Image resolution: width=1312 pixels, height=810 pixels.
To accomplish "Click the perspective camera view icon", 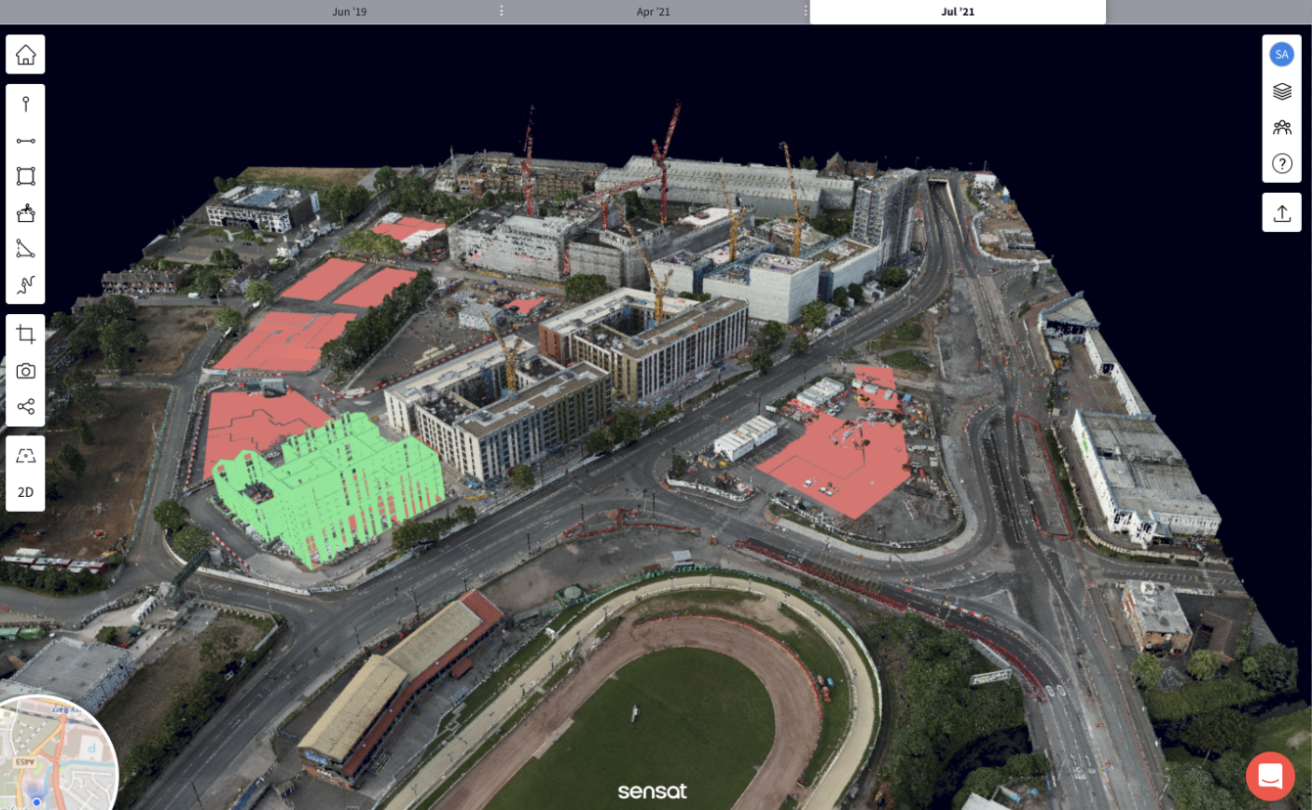I will (25, 456).
